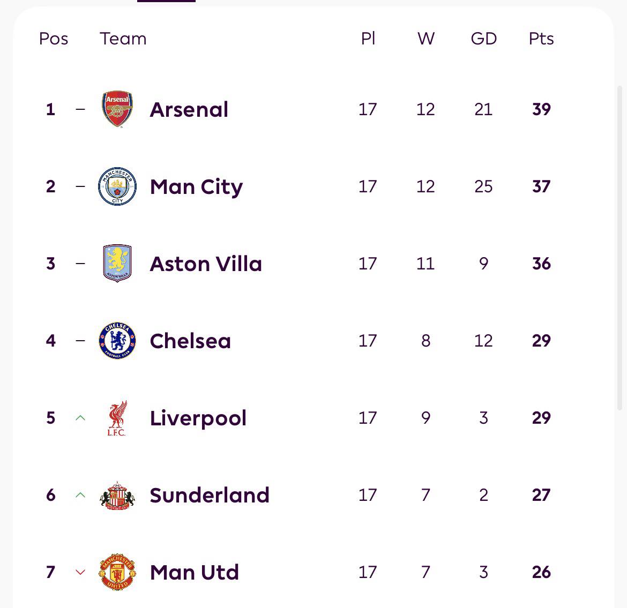The image size is (627, 608).
Task: Click the Chelsea club badge
Action: 117,341
